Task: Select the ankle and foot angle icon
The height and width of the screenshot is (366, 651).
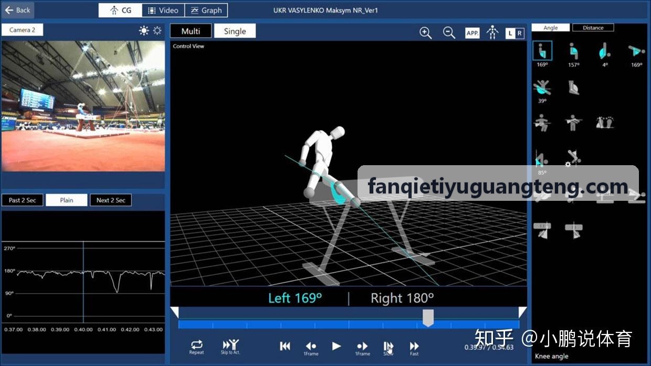Action: click(x=573, y=87)
